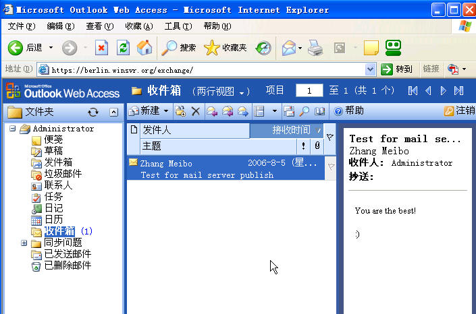Image resolution: width=476 pixels, height=314 pixels.
Task: Click the search magnifier in mail toolbar
Action: click(305, 111)
